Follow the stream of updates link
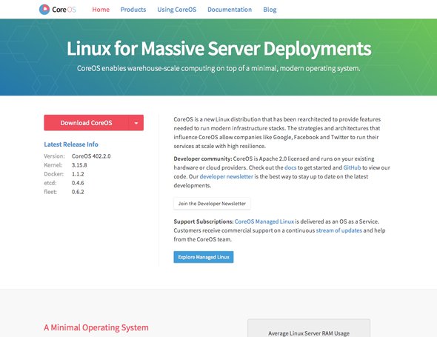The width and height of the screenshot is (437, 337). pos(339,230)
